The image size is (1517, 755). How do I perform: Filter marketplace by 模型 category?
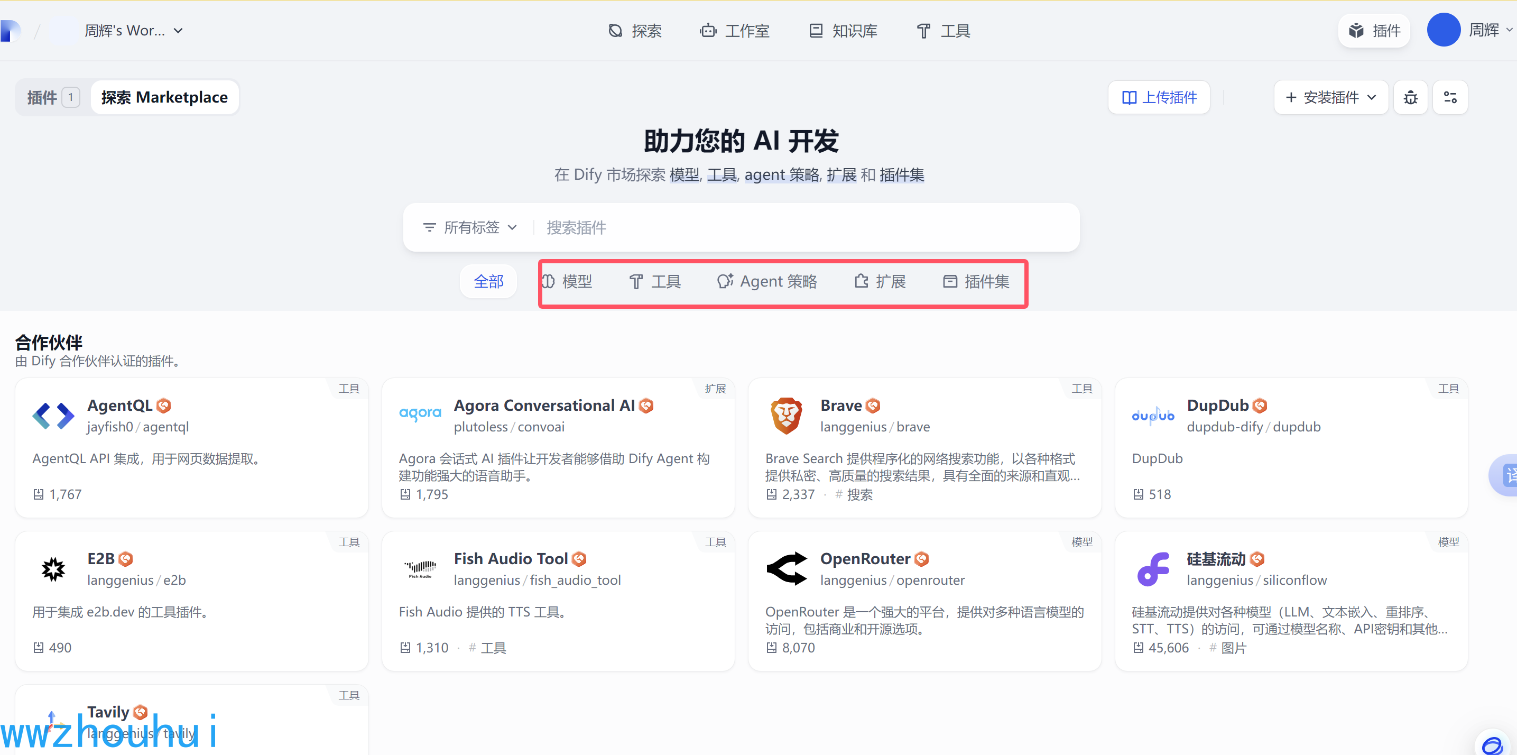(568, 281)
